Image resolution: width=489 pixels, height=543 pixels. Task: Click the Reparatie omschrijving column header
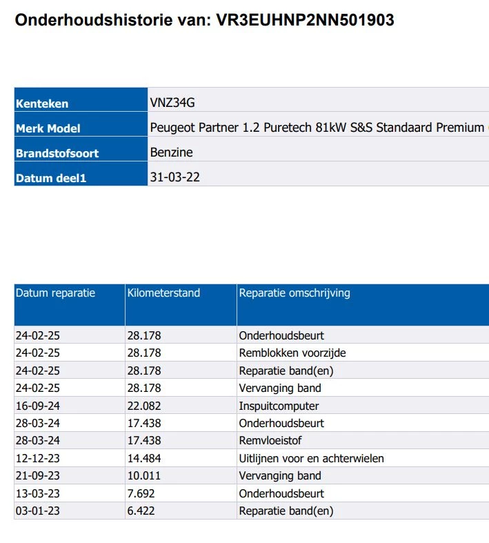(295, 293)
